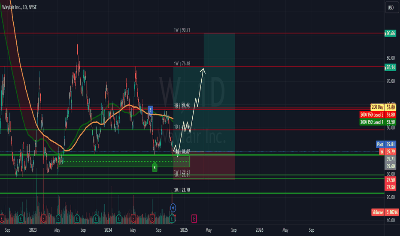400x236 pixels.
Task: Click the '3M | 21.70' line label
Action: 182,190
